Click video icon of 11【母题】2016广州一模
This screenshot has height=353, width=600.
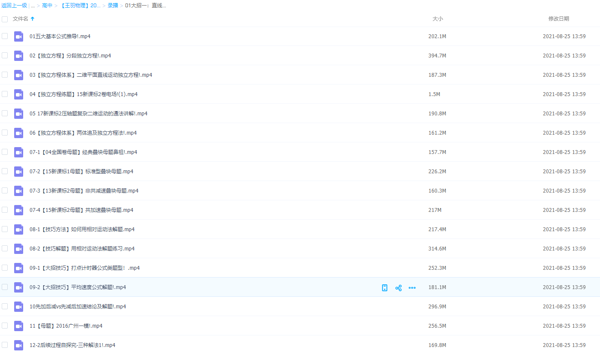(x=18, y=326)
